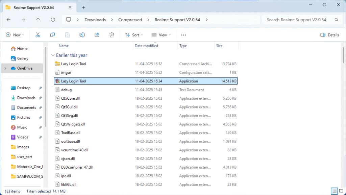
Task: Click the Qt5Core.dll file icon
Action: click(57, 98)
